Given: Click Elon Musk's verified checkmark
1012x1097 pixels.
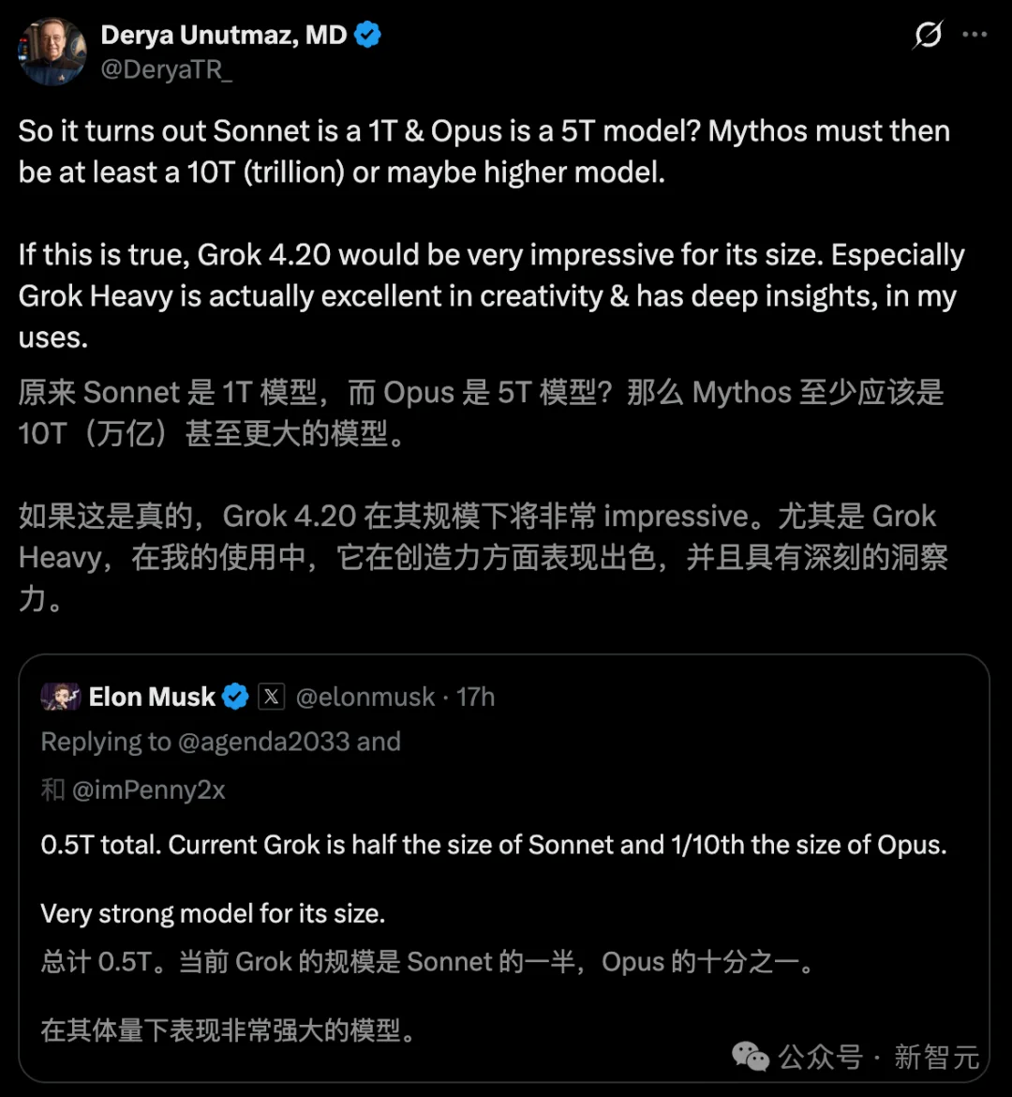Looking at the screenshot, I should (x=235, y=696).
